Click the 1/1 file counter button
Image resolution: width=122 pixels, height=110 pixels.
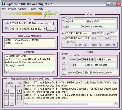(x=51, y=29)
